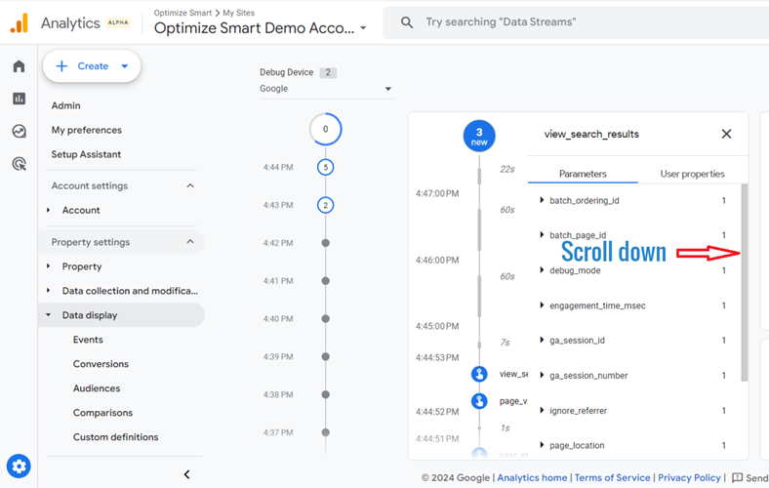Open Setup Assistant
Image resolution: width=769 pixels, height=488 pixels.
click(x=86, y=154)
